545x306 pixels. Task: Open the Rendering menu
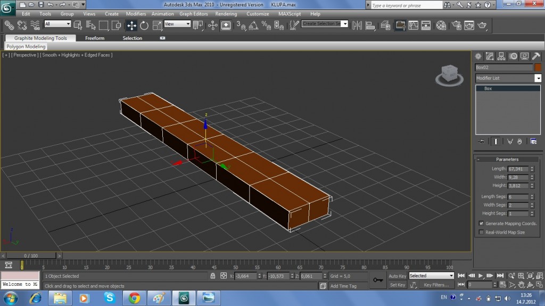click(x=226, y=14)
